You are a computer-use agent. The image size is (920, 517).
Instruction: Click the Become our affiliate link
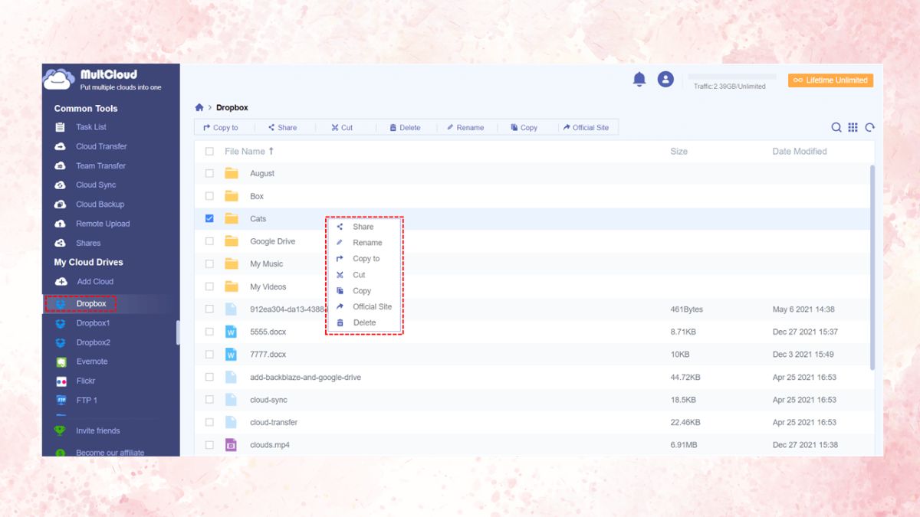110,453
